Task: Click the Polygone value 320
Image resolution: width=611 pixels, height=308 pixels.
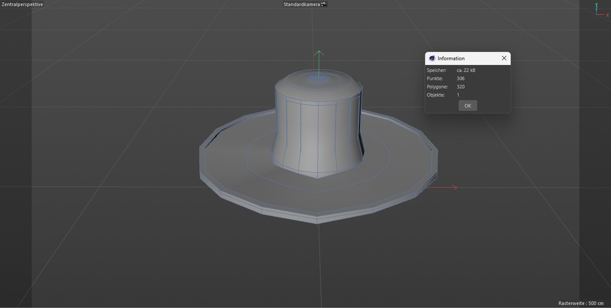Action: [461, 87]
